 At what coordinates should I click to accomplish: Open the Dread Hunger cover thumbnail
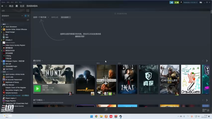pos(106,79)
